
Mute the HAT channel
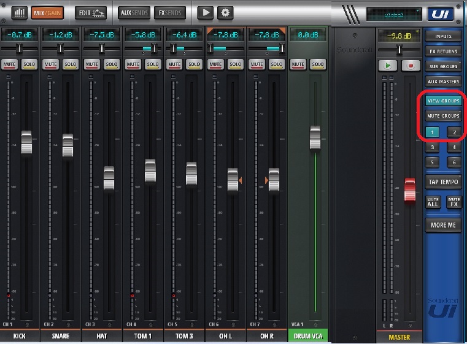tap(91, 64)
